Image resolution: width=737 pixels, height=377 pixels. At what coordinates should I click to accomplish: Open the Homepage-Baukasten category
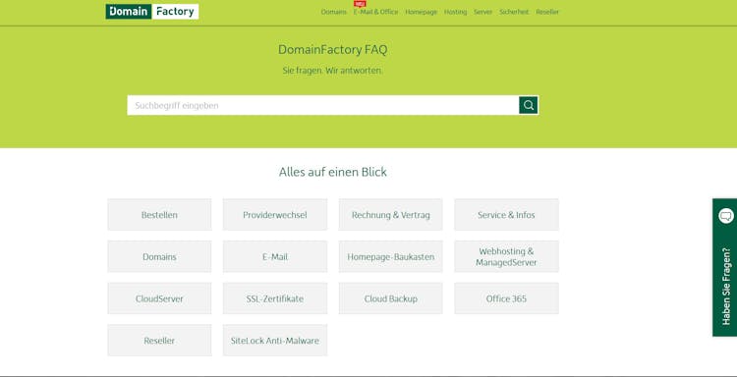coord(390,257)
